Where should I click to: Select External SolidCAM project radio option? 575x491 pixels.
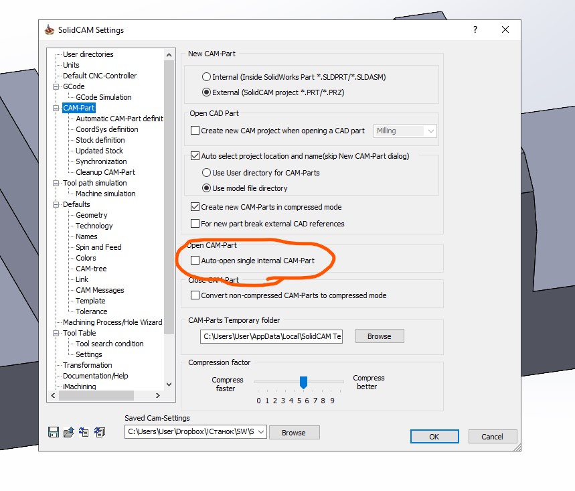coord(206,92)
